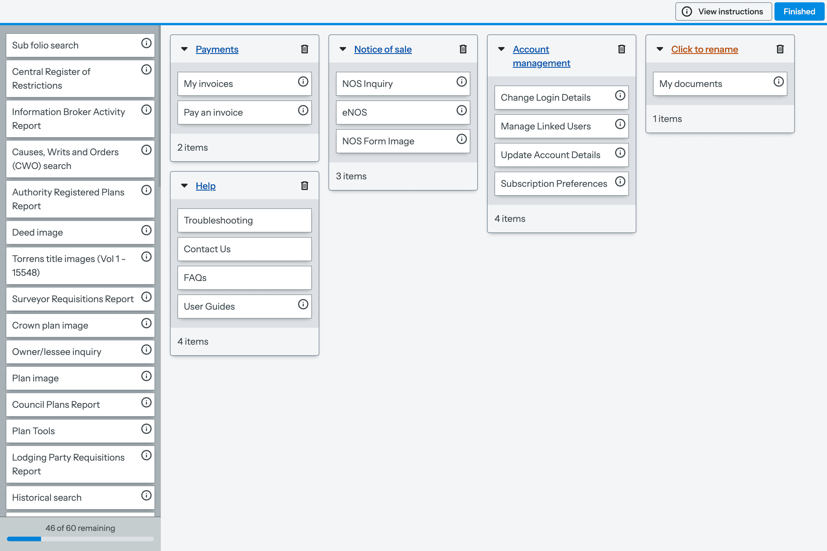Viewport: 827px width, 551px height.
Task: Show info about User Guides card
Action: [303, 304]
